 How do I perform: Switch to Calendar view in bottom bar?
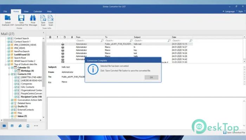point(12,126)
